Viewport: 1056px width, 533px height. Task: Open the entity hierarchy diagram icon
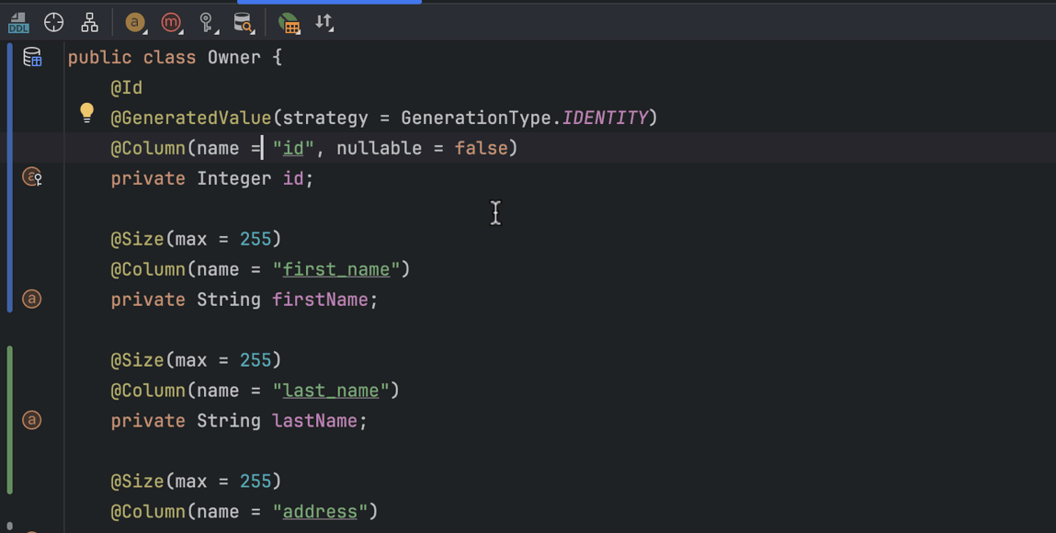89,22
